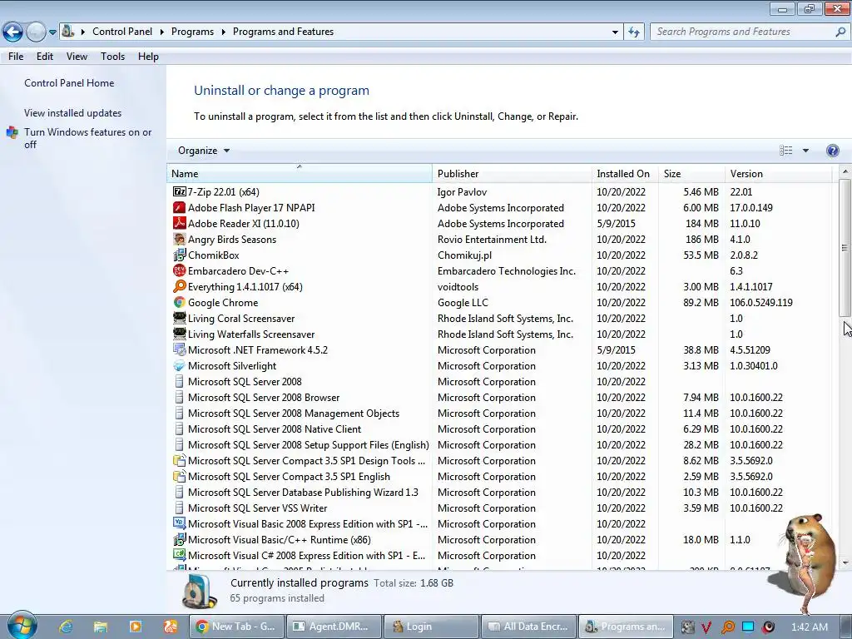
Task: Click the Adobe Reader XI icon
Action: point(180,223)
